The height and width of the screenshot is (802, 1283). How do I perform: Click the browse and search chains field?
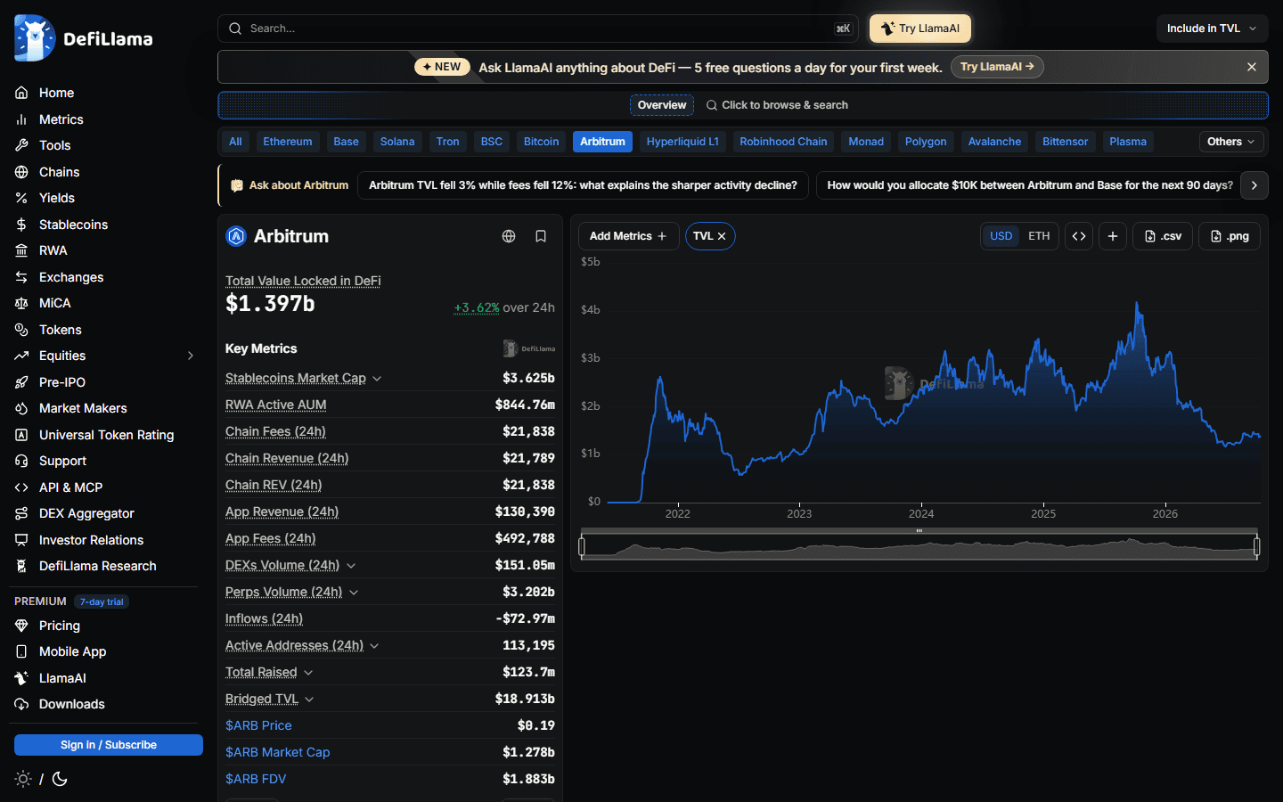(x=777, y=105)
